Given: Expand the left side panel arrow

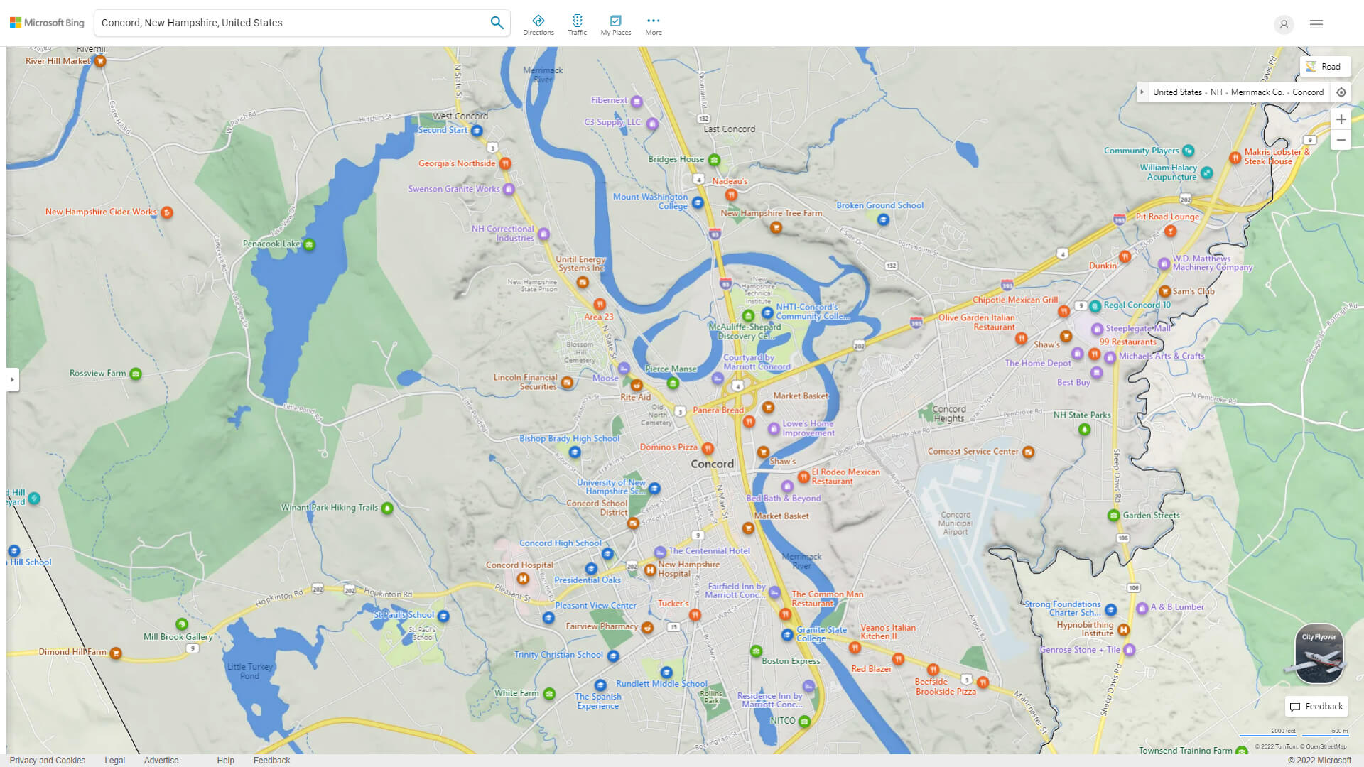Looking at the screenshot, I should (12, 379).
